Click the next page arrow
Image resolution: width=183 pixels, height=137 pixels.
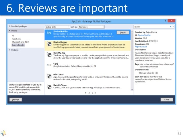(96, 93)
